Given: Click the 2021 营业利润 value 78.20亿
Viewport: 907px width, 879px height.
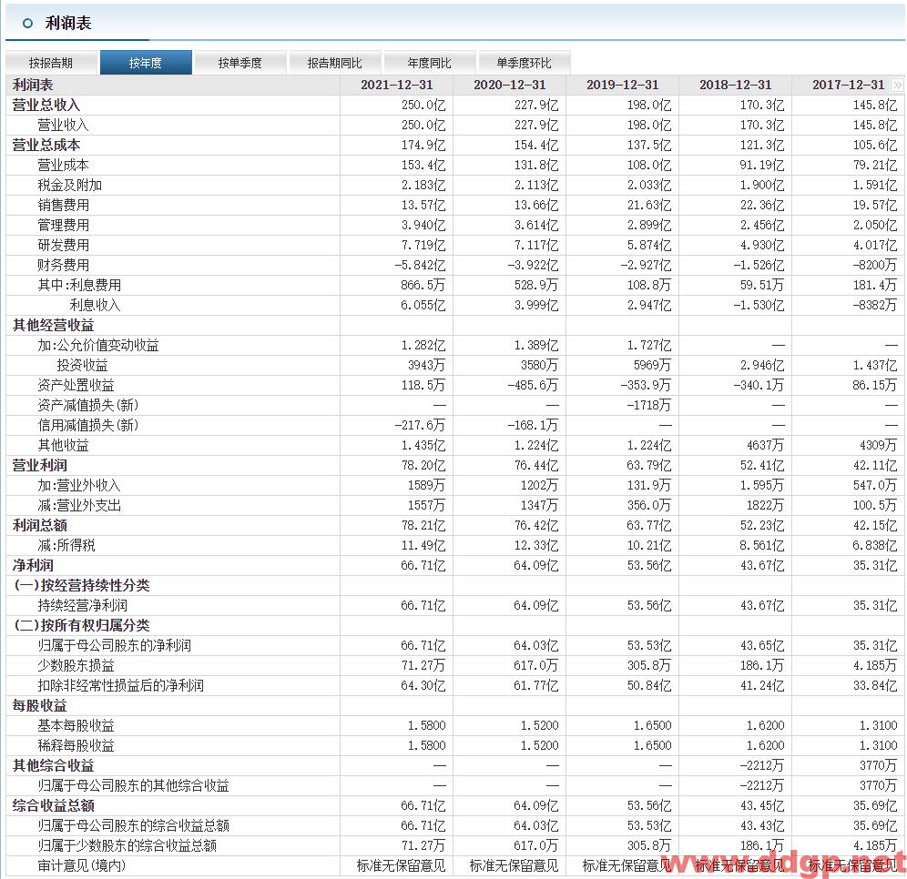Looking at the screenshot, I should [x=423, y=466].
